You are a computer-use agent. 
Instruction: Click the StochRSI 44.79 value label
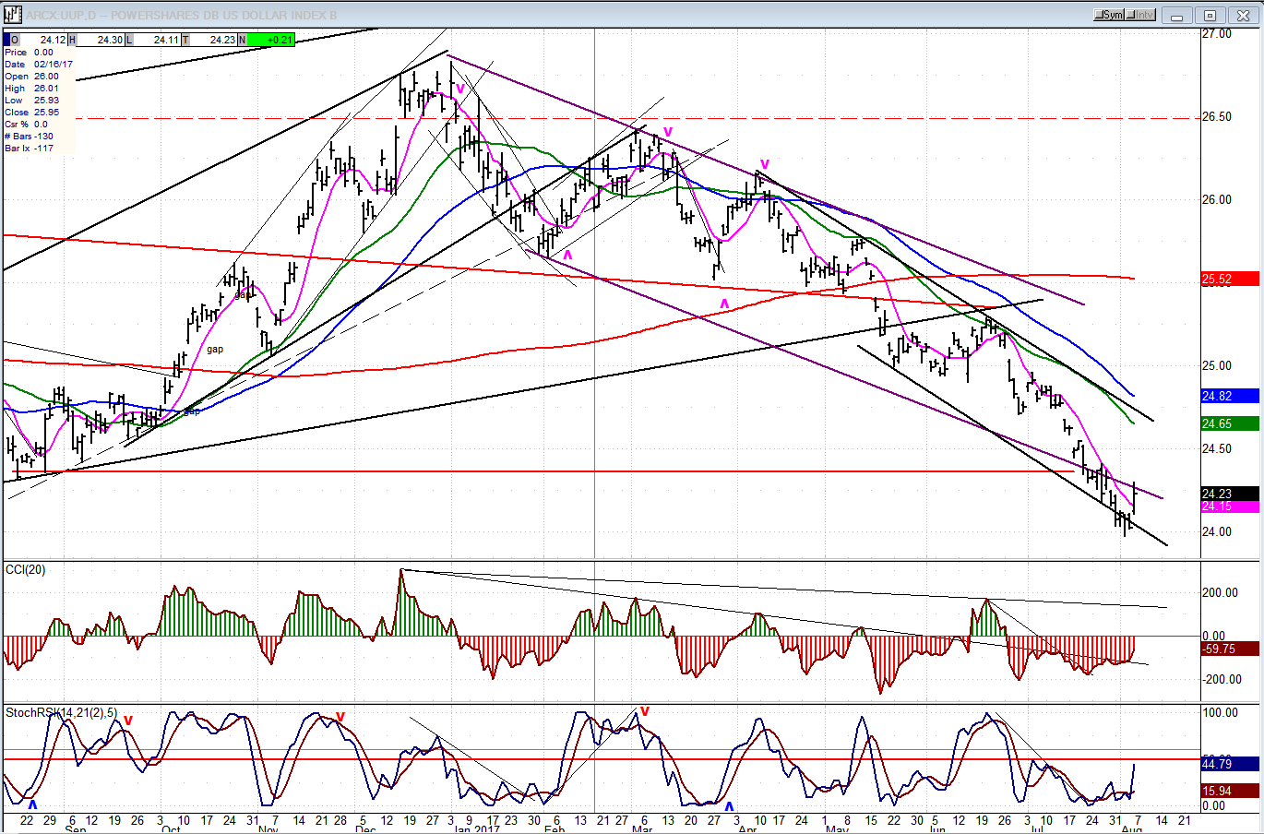(x=1229, y=764)
